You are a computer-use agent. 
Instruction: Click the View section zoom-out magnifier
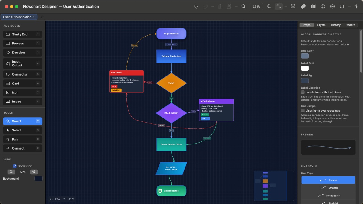click(11, 172)
